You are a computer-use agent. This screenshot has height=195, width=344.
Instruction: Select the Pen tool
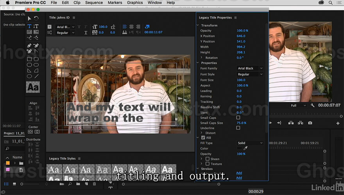[x=29, y=45]
